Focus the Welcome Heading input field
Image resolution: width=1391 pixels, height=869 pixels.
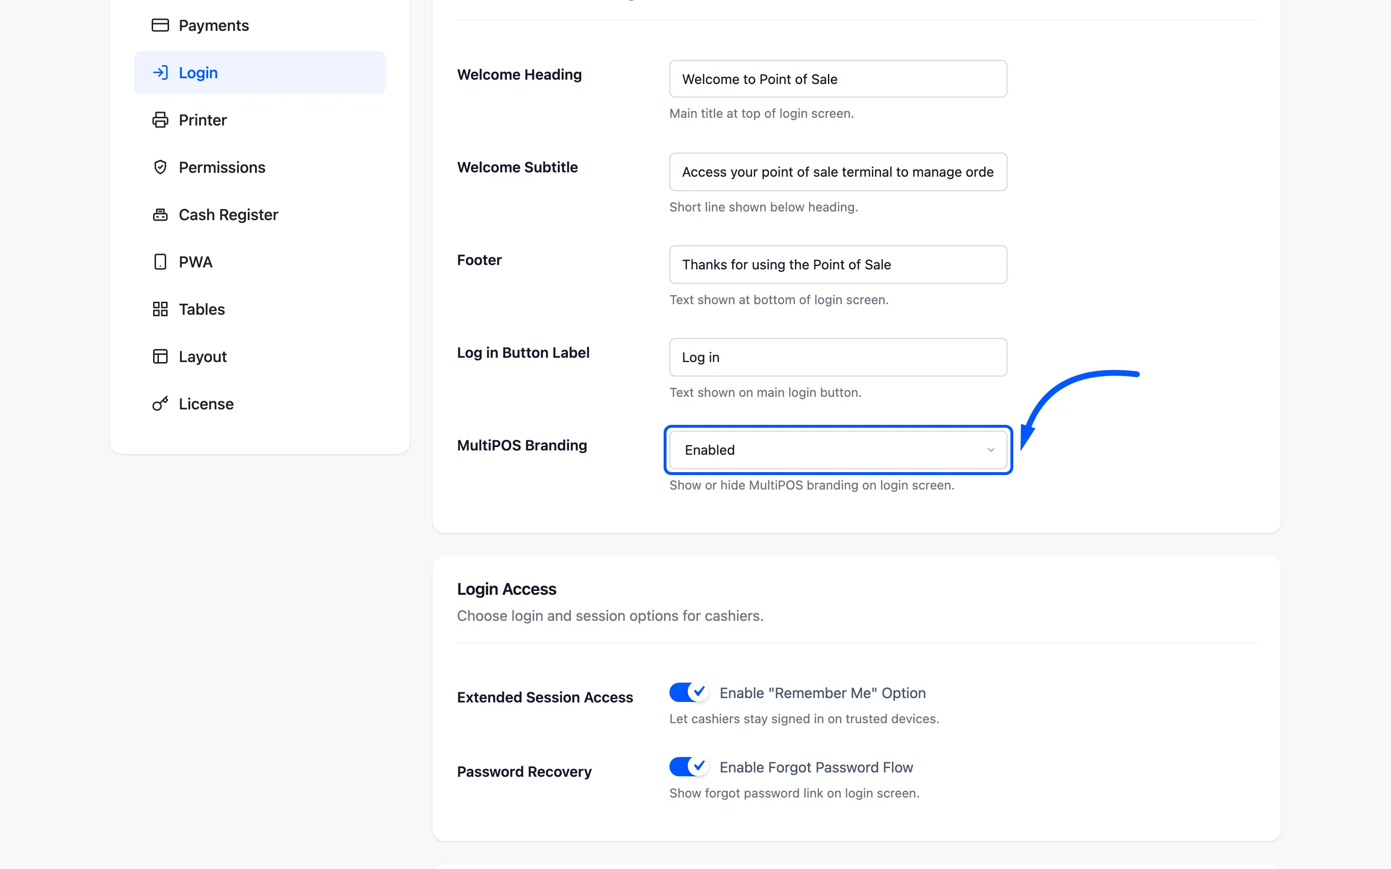point(837,79)
